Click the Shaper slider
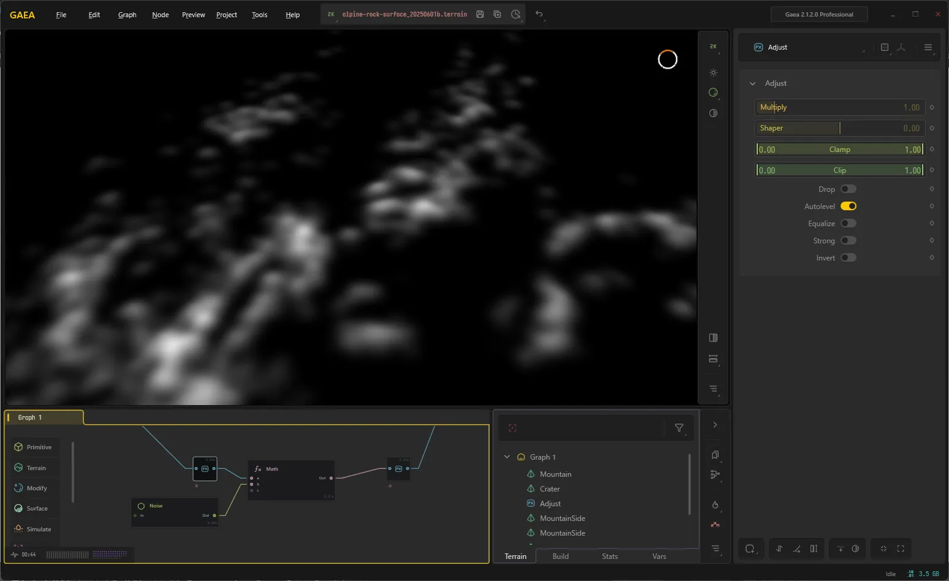 839,128
